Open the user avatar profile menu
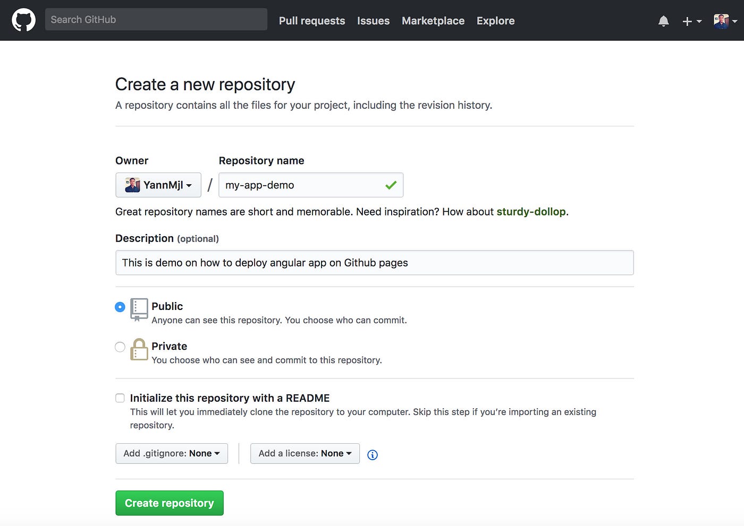This screenshot has width=744, height=526. click(725, 21)
